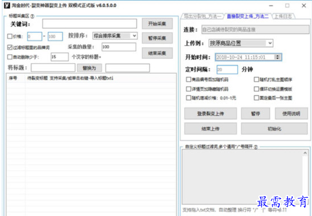This screenshot has width=312, height=216.
Task: Click the 暂停 upload button
Action: tap(256, 114)
